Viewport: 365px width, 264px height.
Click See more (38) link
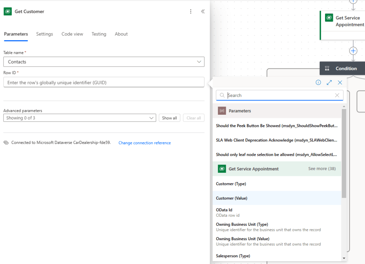click(321, 169)
